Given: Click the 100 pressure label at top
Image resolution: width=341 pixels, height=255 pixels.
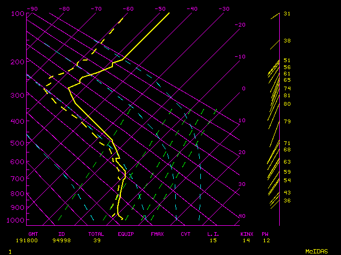Looking at the screenshot, I should [x=18, y=13].
